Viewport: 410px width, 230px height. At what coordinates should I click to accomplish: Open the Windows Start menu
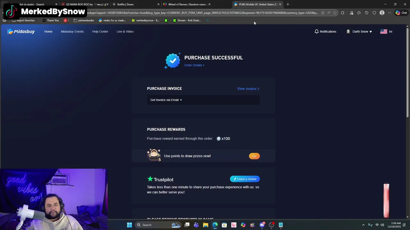[129, 225]
